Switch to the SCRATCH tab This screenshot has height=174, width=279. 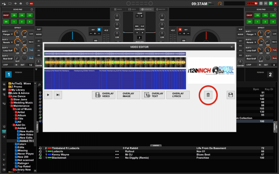[x=146, y=9]
